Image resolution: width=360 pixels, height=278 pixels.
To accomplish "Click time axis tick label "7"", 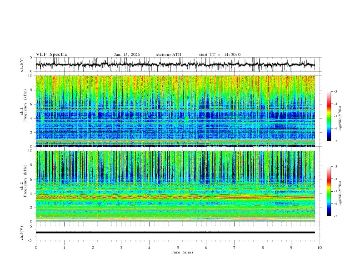I will point(235,248).
